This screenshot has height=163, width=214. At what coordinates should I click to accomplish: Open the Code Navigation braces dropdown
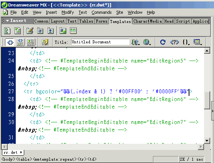186,42
